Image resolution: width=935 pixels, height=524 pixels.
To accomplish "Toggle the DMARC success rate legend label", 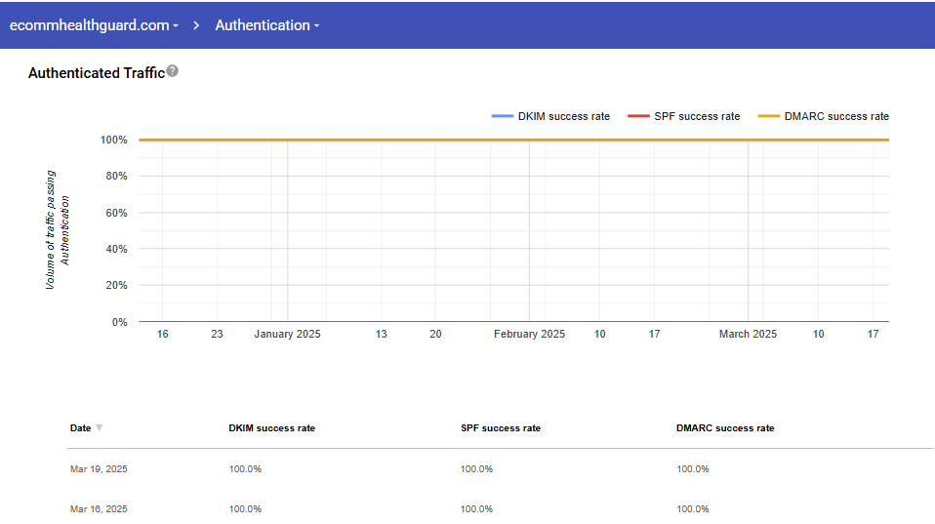I will [836, 116].
